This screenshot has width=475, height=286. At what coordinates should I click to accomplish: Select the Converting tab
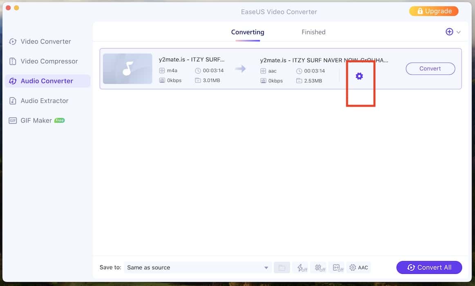pos(247,32)
